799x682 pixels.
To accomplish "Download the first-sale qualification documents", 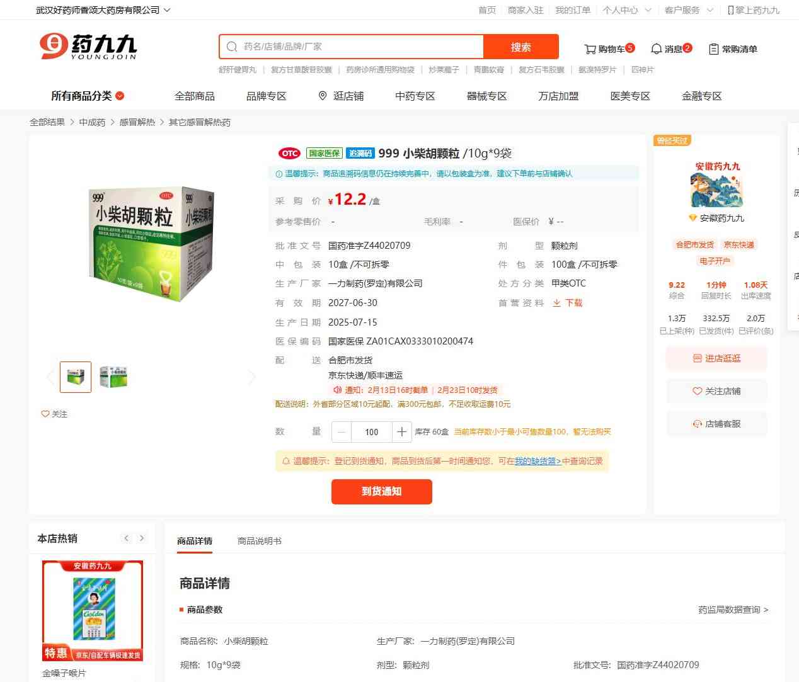I will (568, 303).
